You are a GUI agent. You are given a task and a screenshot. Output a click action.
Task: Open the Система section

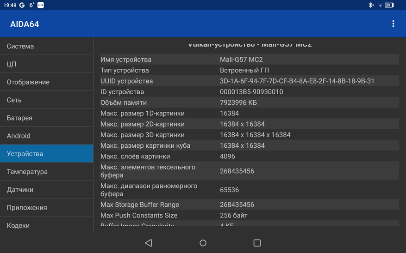(46, 46)
